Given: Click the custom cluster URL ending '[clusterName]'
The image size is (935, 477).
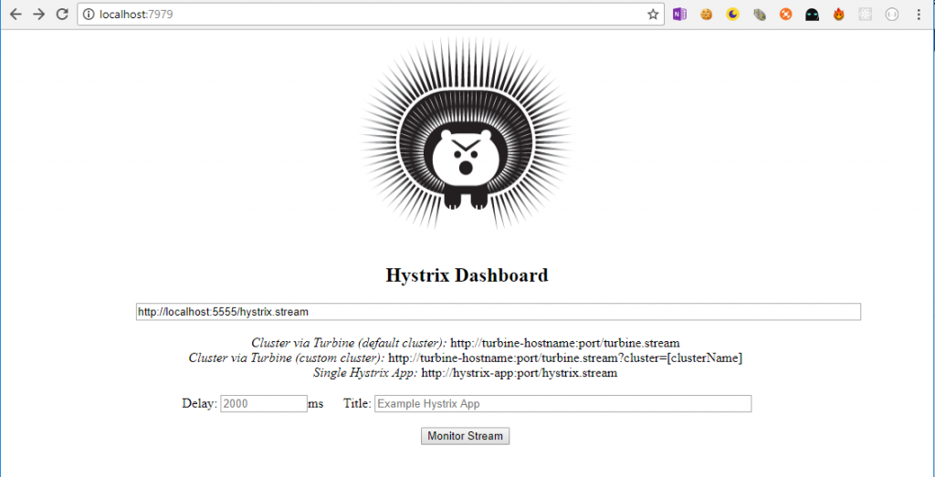Looking at the screenshot, I should 565,358.
